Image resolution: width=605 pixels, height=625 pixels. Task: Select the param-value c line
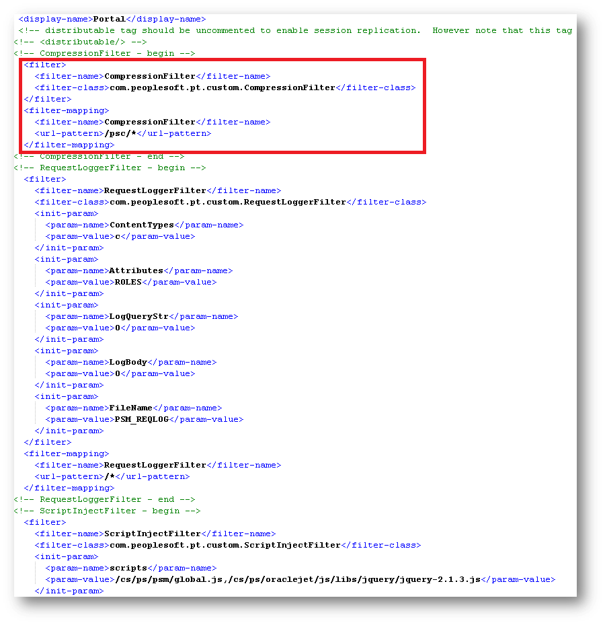(120, 236)
